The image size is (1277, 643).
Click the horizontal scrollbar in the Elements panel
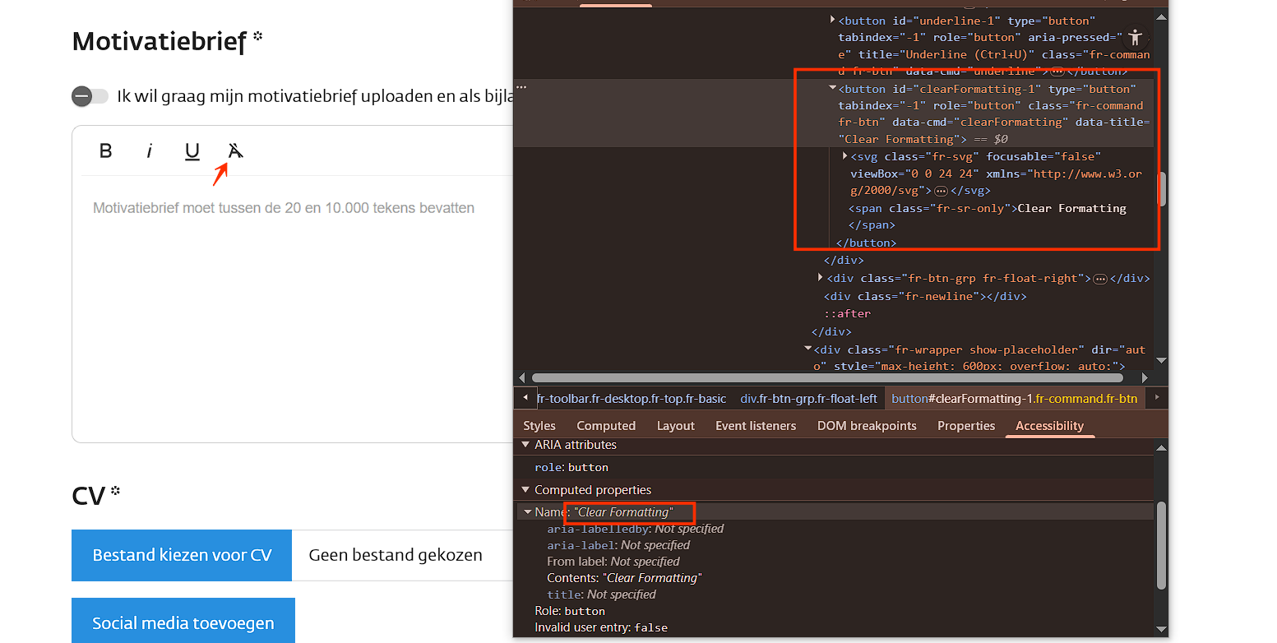pyautogui.click(x=829, y=378)
